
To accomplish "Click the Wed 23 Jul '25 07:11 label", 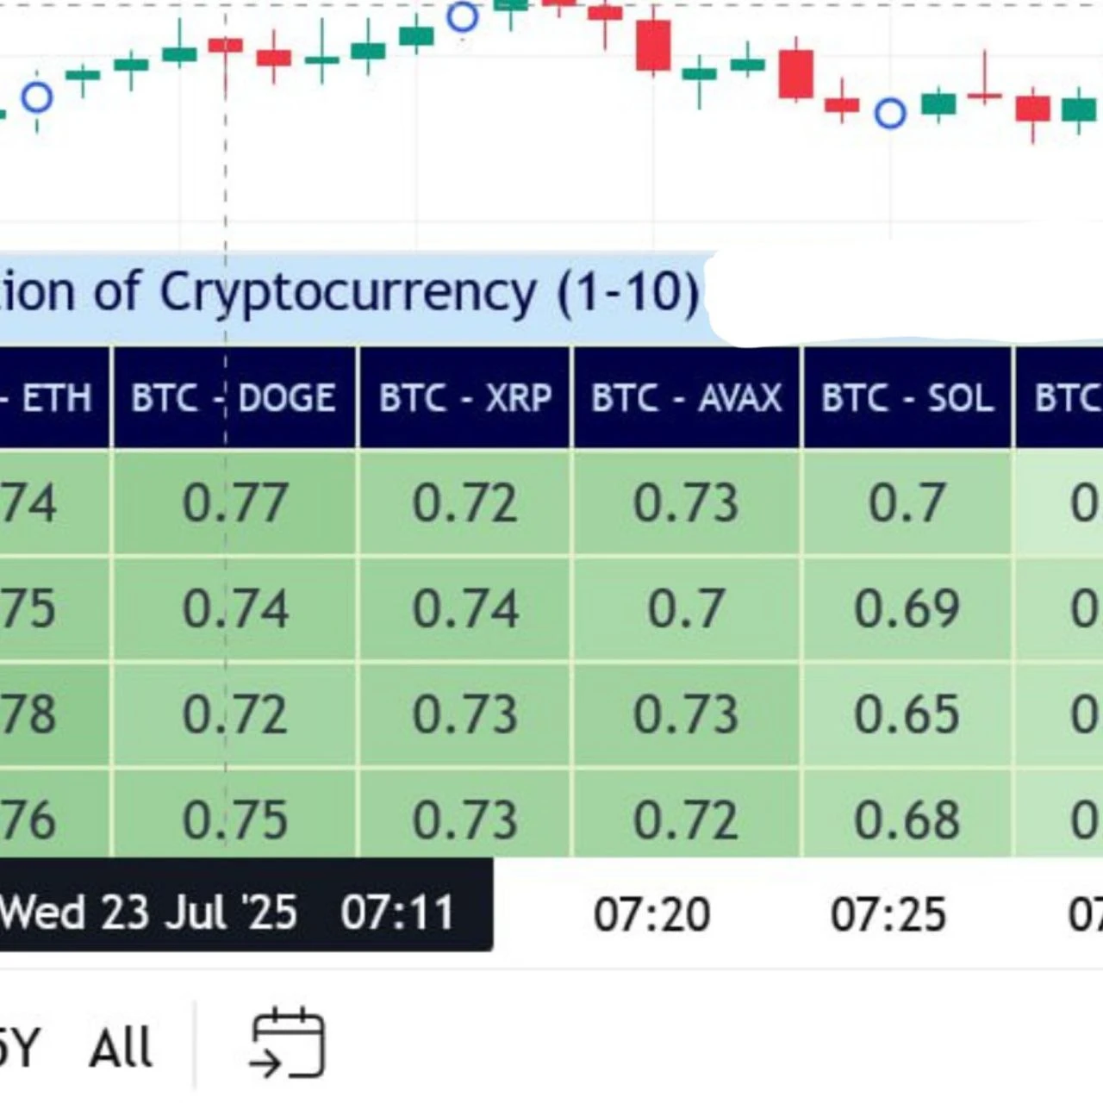I will pyautogui.click(x=226, y=913).
